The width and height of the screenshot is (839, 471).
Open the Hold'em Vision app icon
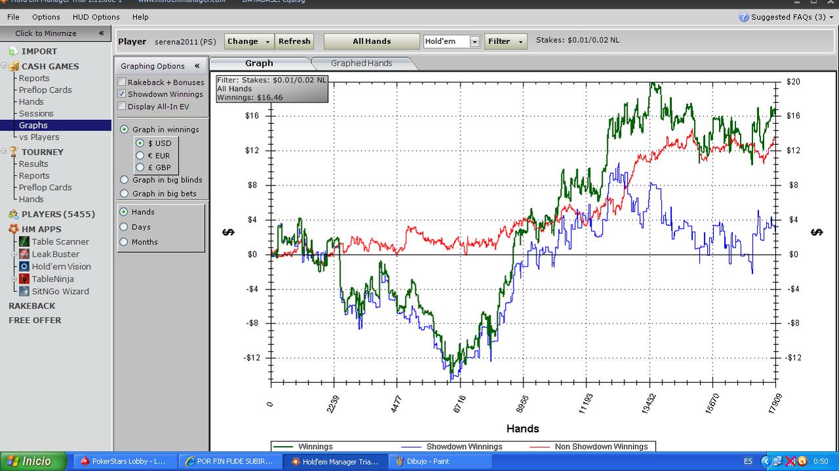[x=24, y=267]
